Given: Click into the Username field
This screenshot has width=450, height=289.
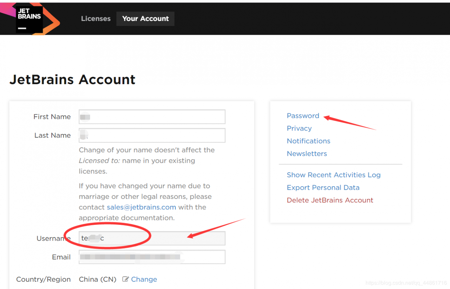Looking at the screenshot, I should tap(152, 238).
